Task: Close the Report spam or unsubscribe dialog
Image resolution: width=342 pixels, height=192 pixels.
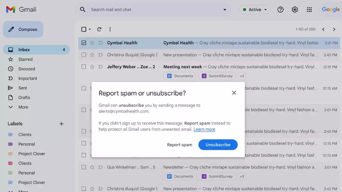Action: [234, 93]
